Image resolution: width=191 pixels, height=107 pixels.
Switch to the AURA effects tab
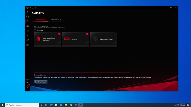coord(56,19)
